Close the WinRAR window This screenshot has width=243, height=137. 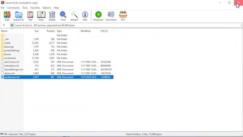pos(238,3)
